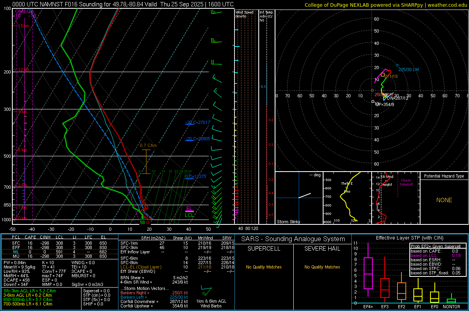Viewport: 469px width, 311px height.
Task: Click the red Bunkers Right = 250/1 kt
Action: tap(154, 293)
